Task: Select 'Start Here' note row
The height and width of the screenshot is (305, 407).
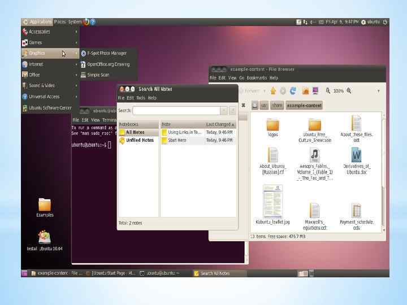Action: (x=198, y=140)
